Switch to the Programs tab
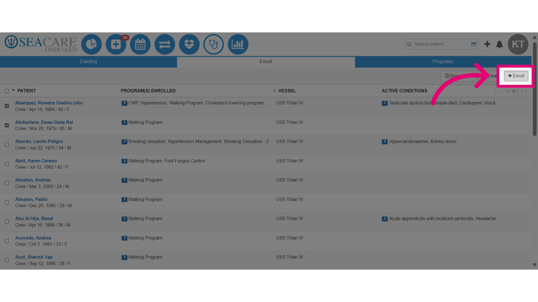The image size is (538, 302). click(x=443, y=62)
